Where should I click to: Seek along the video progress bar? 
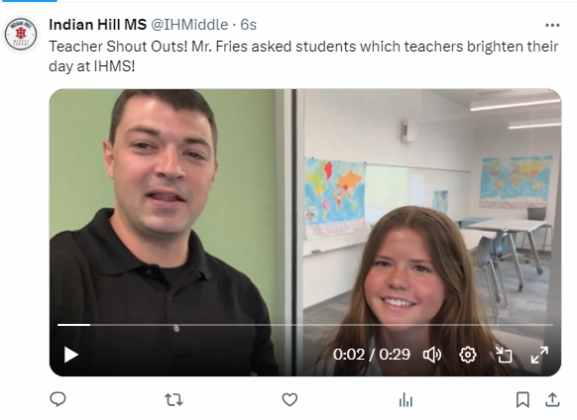point(305,325)
